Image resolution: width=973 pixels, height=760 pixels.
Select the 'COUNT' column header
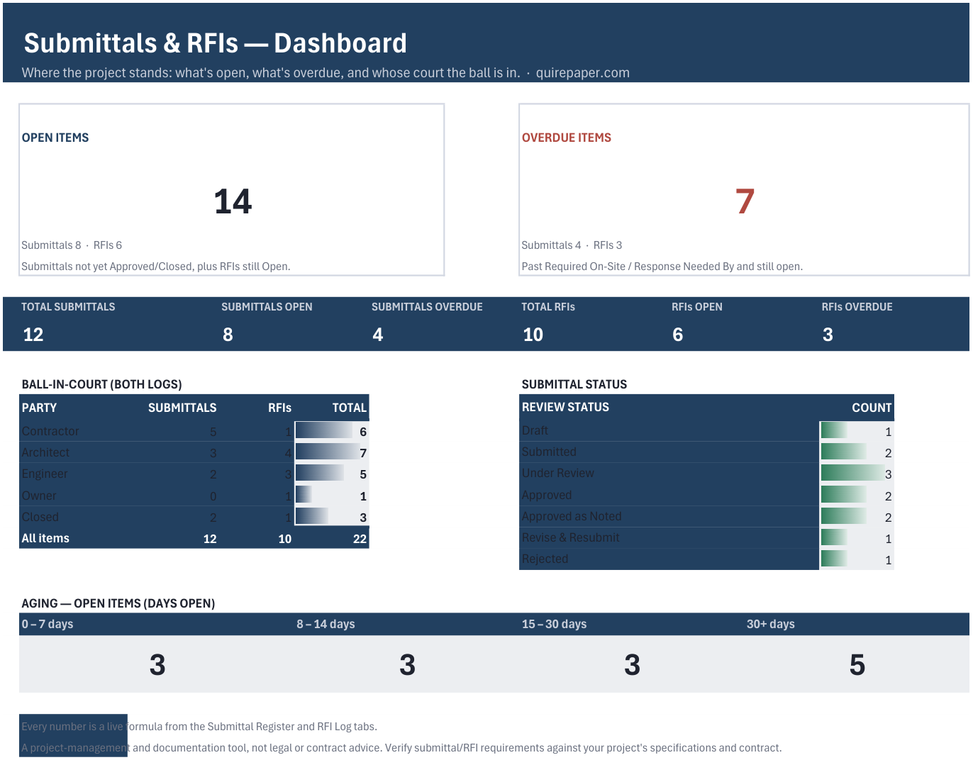[872, 408]
